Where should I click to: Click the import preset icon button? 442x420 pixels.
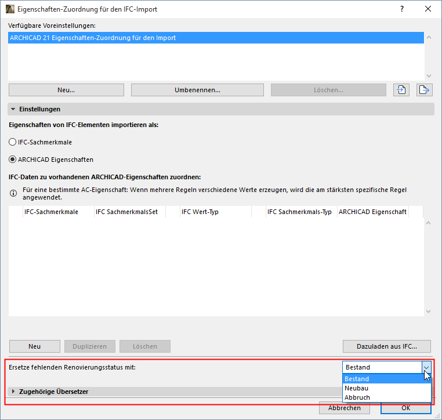[x=401, y=90]
